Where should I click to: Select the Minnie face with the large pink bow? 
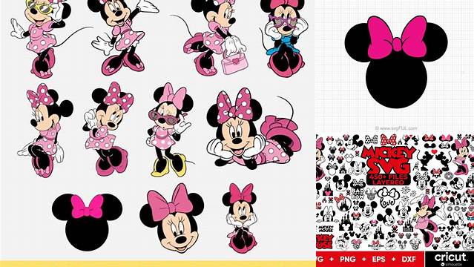click(x=171, y=218)
